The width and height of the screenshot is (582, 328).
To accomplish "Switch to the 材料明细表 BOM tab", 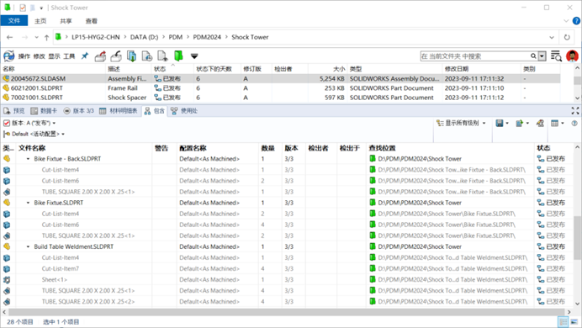I will [119, 111].
